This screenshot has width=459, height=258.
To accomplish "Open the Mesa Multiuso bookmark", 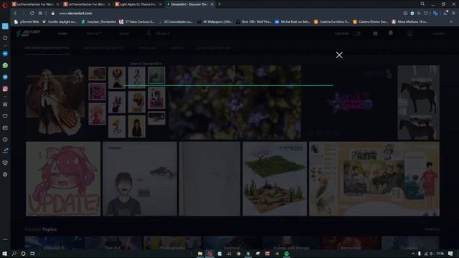I will tap(410, 21).
